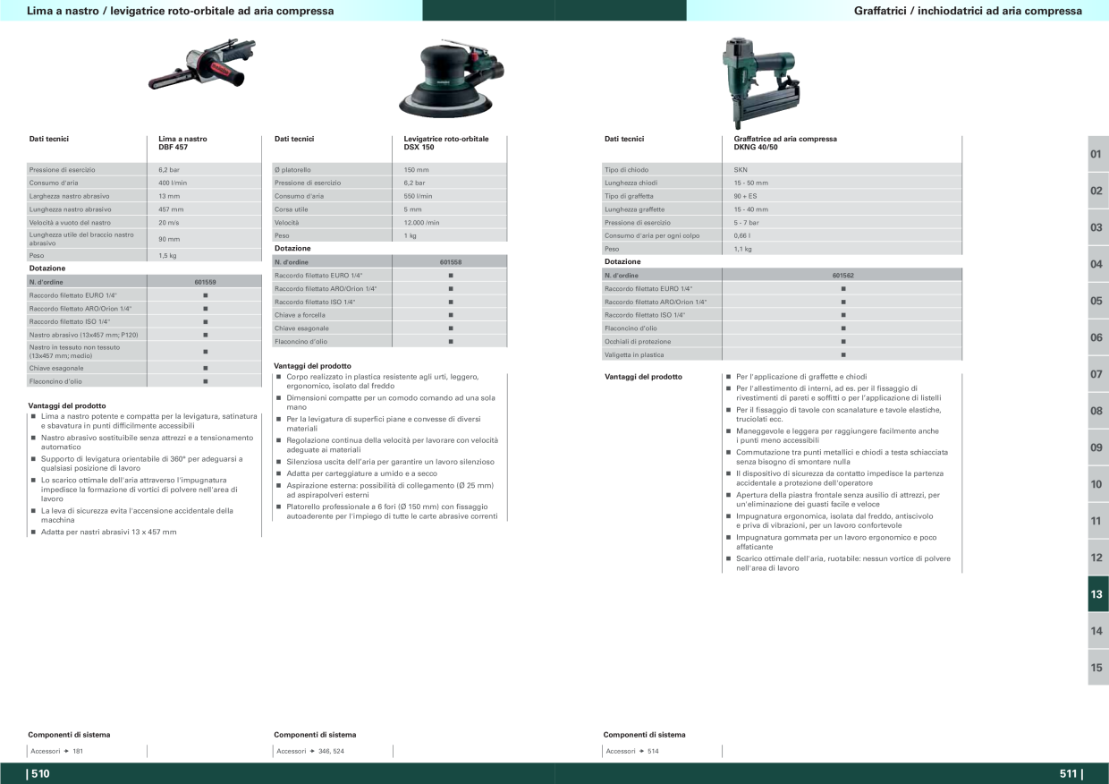This screenshot has width=1109, height=784.
Task: Click heading 'Graffatrici / inchiodatrici ad aria compressa'
Action: 968,11
